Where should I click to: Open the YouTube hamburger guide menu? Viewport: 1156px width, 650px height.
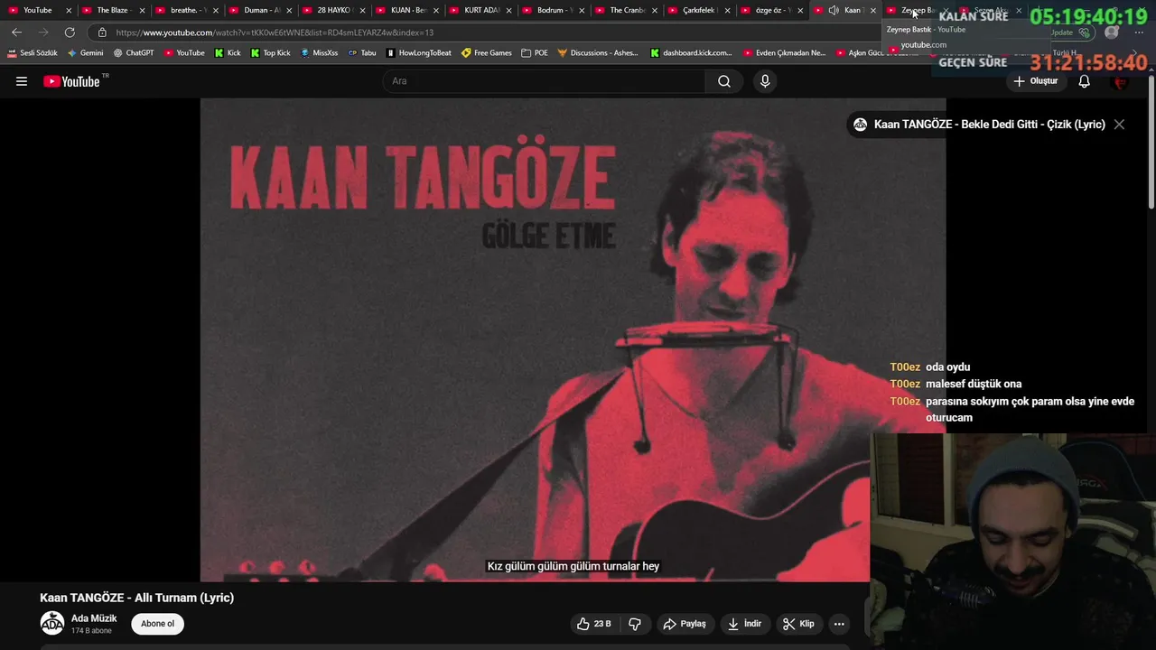[x=22, y=81]
